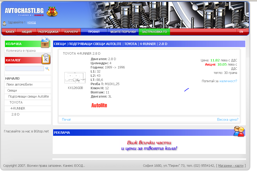
Task: Click the Виж всички части advertisement banner
Action: (x=149, y=145)
